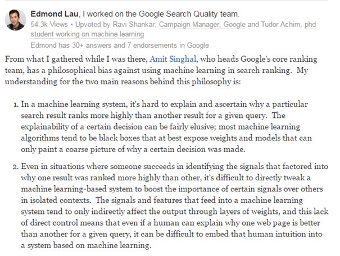Click the line beginning Even in situations where

175,167
